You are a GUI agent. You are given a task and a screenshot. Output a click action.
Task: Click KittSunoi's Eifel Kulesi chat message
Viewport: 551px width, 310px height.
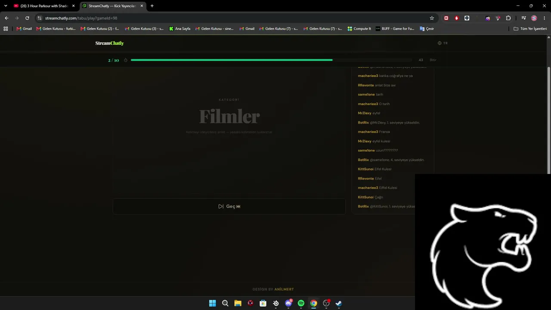coord(375,169)
